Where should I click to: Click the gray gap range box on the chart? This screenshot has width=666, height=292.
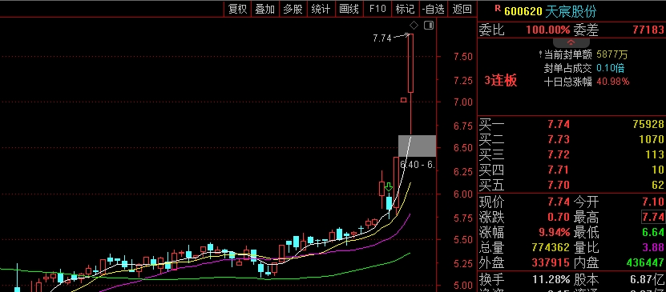pyautogui.click(x=417, y=146)
